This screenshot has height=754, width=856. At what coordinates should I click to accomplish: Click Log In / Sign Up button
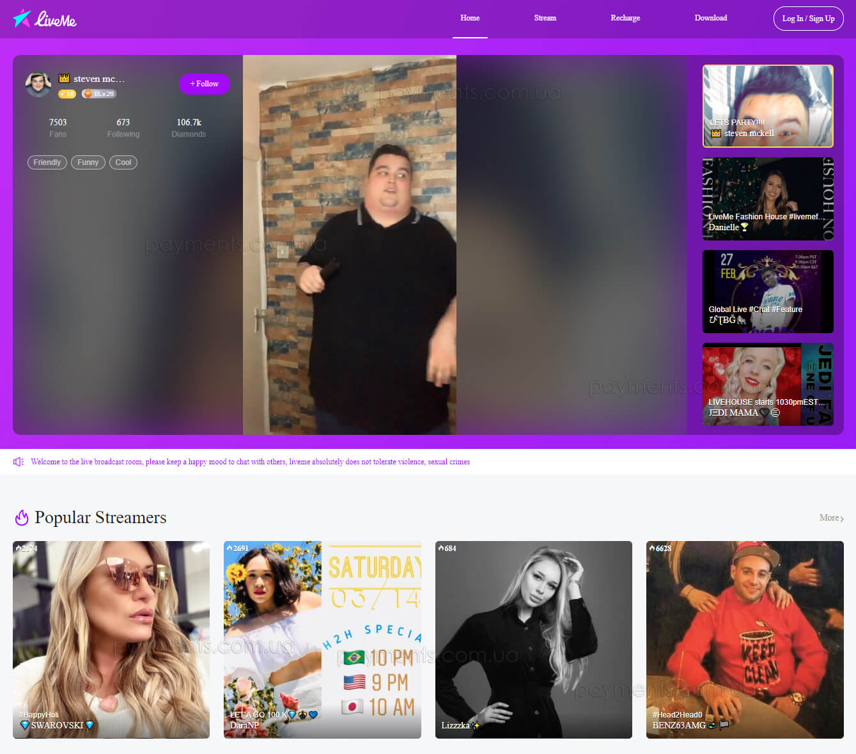pyautogui.click(x=808, y=19)
